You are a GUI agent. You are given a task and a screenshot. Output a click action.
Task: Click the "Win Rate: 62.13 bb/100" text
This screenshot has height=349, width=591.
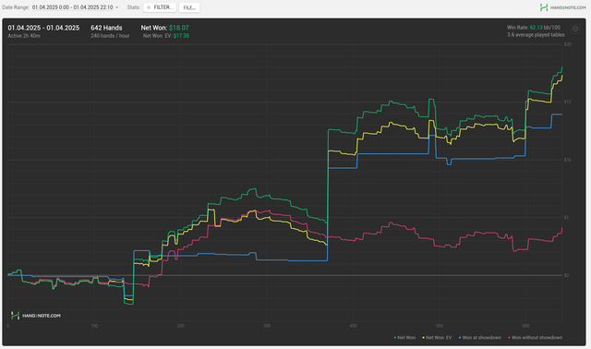pyautogui.click(x=534, y=28)
